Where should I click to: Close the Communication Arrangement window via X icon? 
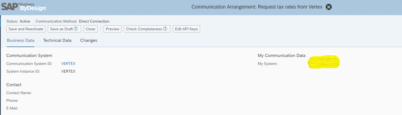pos(329,7)
